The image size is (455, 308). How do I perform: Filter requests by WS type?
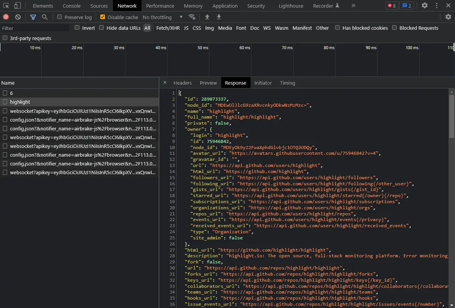267,27
